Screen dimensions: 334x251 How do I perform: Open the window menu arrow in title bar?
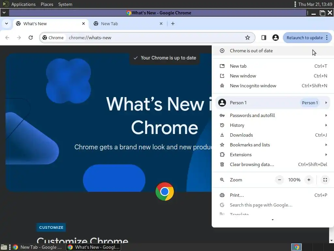point(4,13)
